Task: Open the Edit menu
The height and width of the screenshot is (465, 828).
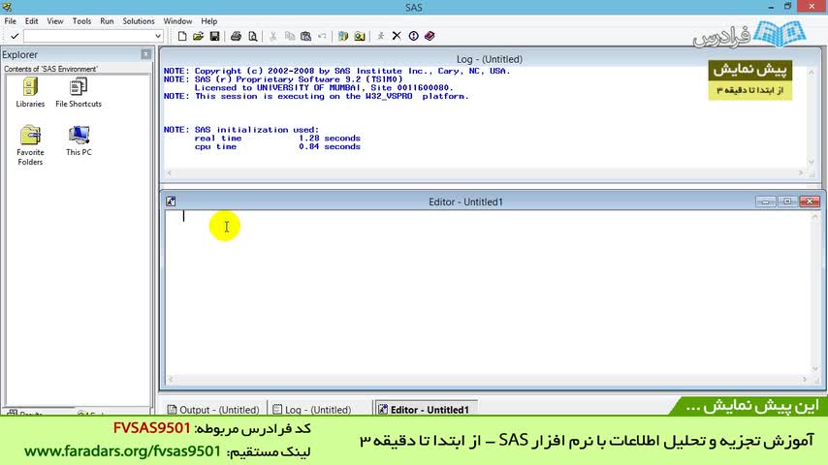Action: click(x=32, y=21)
